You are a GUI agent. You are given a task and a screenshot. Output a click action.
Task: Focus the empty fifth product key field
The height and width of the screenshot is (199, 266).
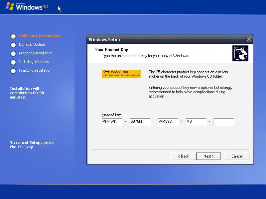click(x=224, y=121)
